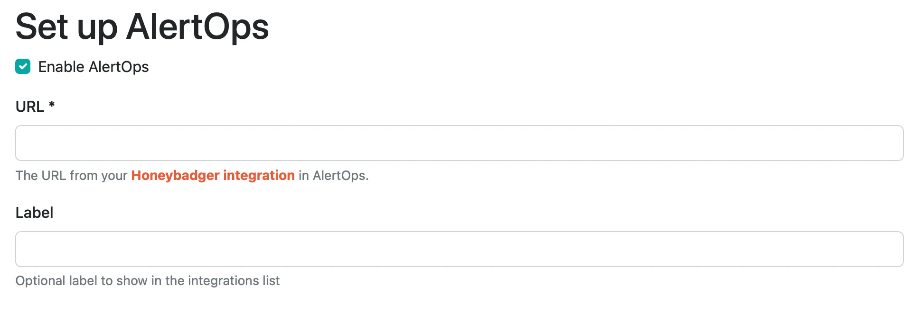
Task: Click the teal checkmark icon
Action: [23, 67]
